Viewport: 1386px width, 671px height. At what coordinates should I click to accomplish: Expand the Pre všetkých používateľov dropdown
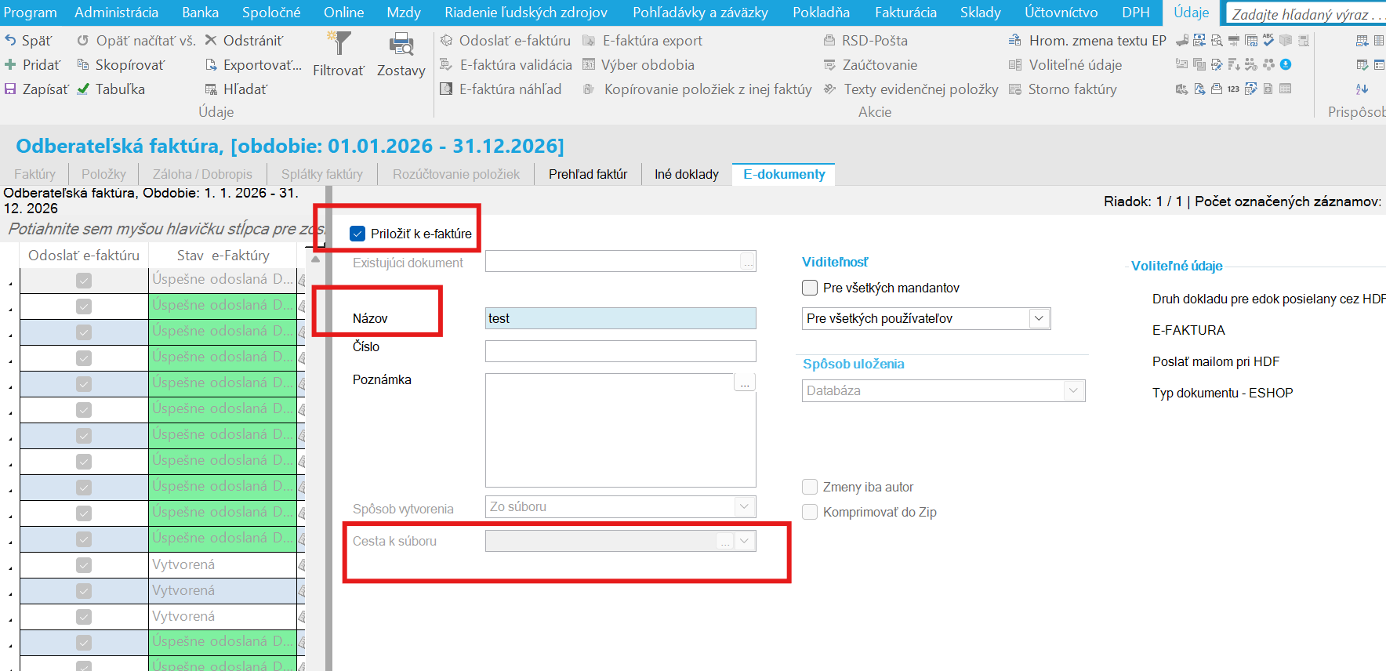1039,318
